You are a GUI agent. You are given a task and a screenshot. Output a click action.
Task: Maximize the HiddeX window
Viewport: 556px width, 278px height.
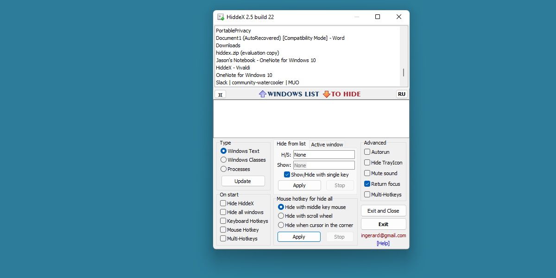[378, 17]
